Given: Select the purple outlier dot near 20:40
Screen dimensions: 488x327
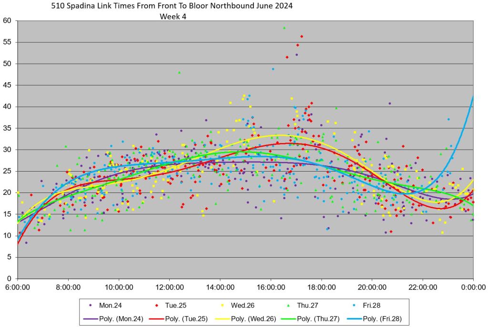Looking at the screenshot, I should [389, 103].
